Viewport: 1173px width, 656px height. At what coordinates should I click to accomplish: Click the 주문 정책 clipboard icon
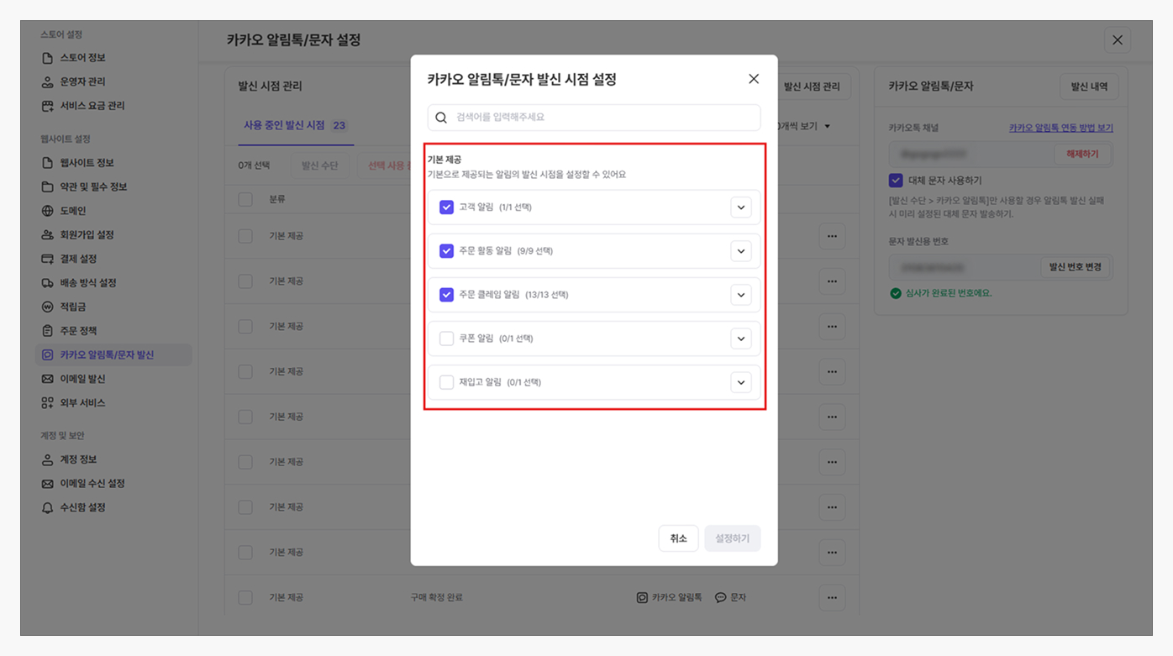(x=48, y=331)
